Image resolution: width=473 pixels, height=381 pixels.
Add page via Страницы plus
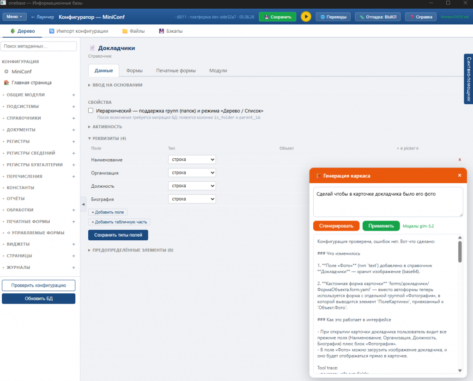tap(73, 256)
